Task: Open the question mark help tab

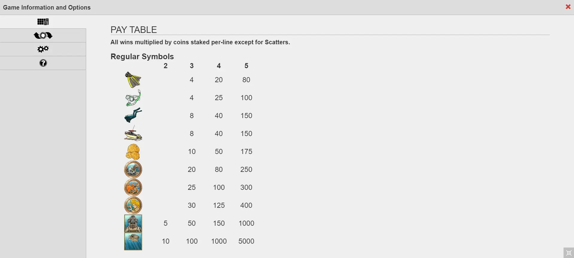Action: 43,63
